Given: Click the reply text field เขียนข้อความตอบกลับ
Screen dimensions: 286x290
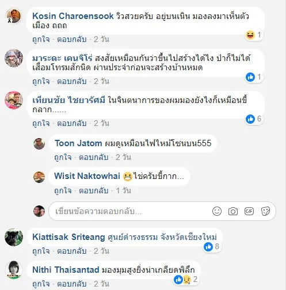Looking at the screenshot, I should click(131, 211).
